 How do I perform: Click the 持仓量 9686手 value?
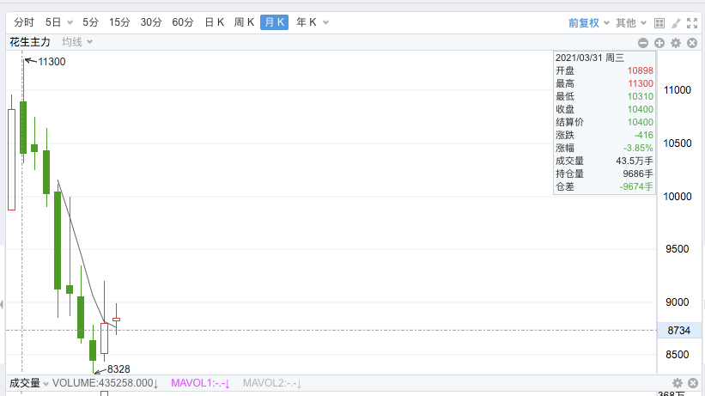coord(638,174)
